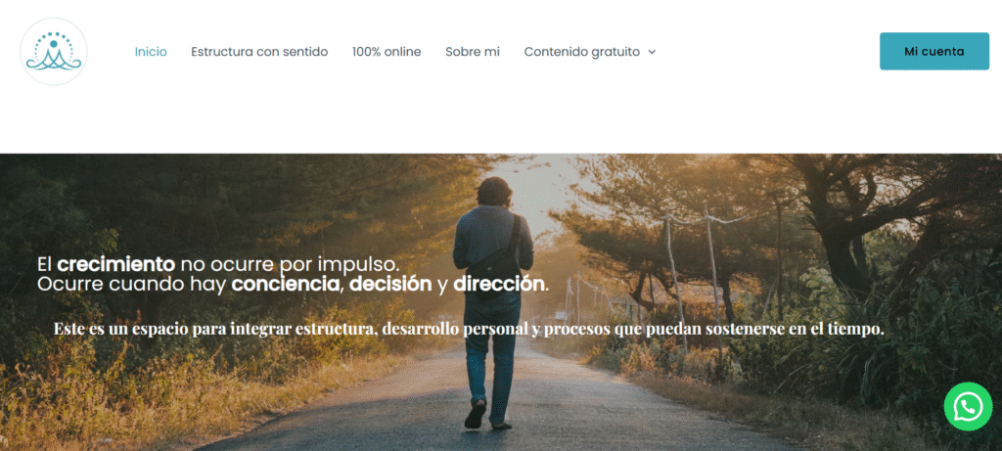Click the bold word 'crecimiento'

(115, 264)
